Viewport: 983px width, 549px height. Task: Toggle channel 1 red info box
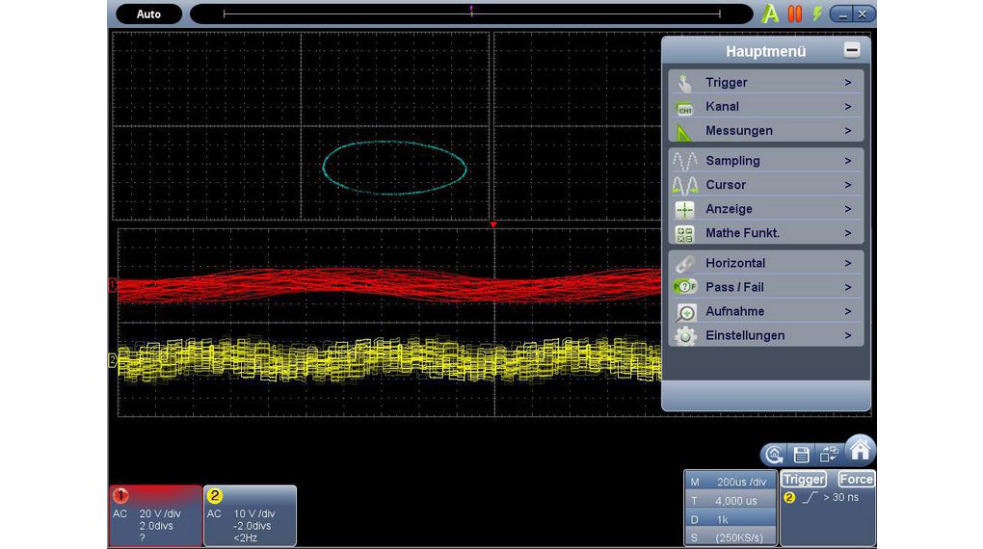(155, 515)
